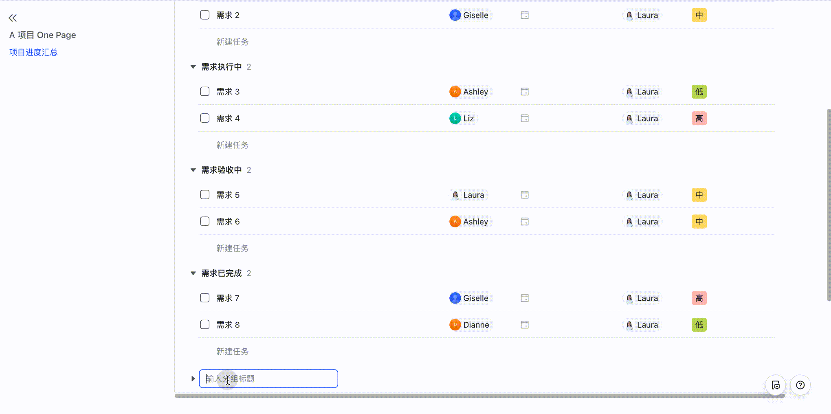Open A 项目 One Page in sidebar

tap(43, 35)
